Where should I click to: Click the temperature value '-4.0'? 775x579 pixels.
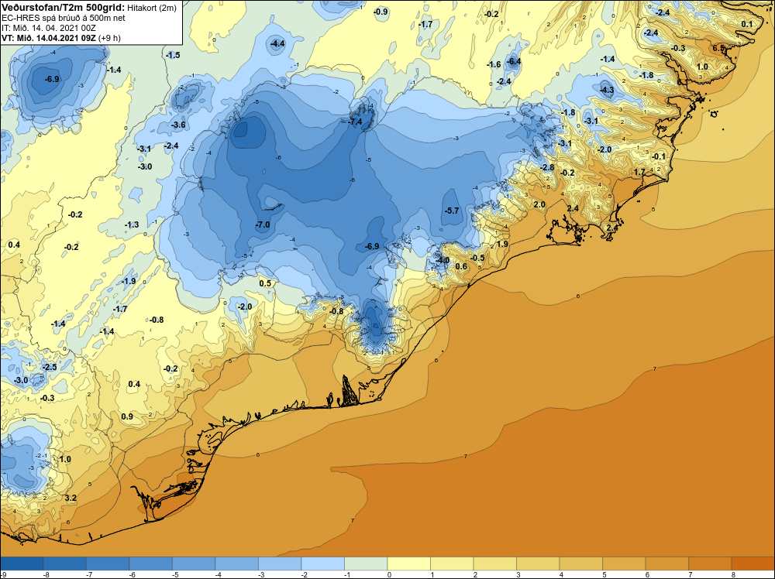click(x=443, y=260)
